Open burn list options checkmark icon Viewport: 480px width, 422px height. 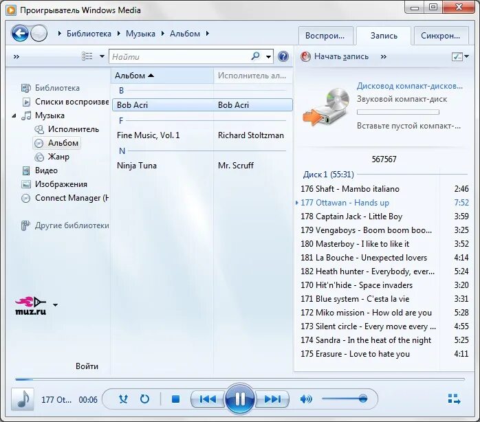(x=457, y=56)
